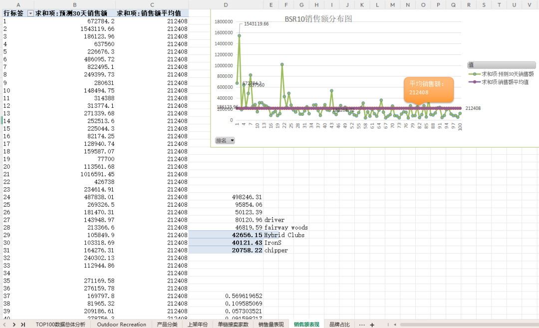The width and height of the screenshot is (539, 328).
Task: Click chart title BSR10销售额分布图
Action: 318,18
